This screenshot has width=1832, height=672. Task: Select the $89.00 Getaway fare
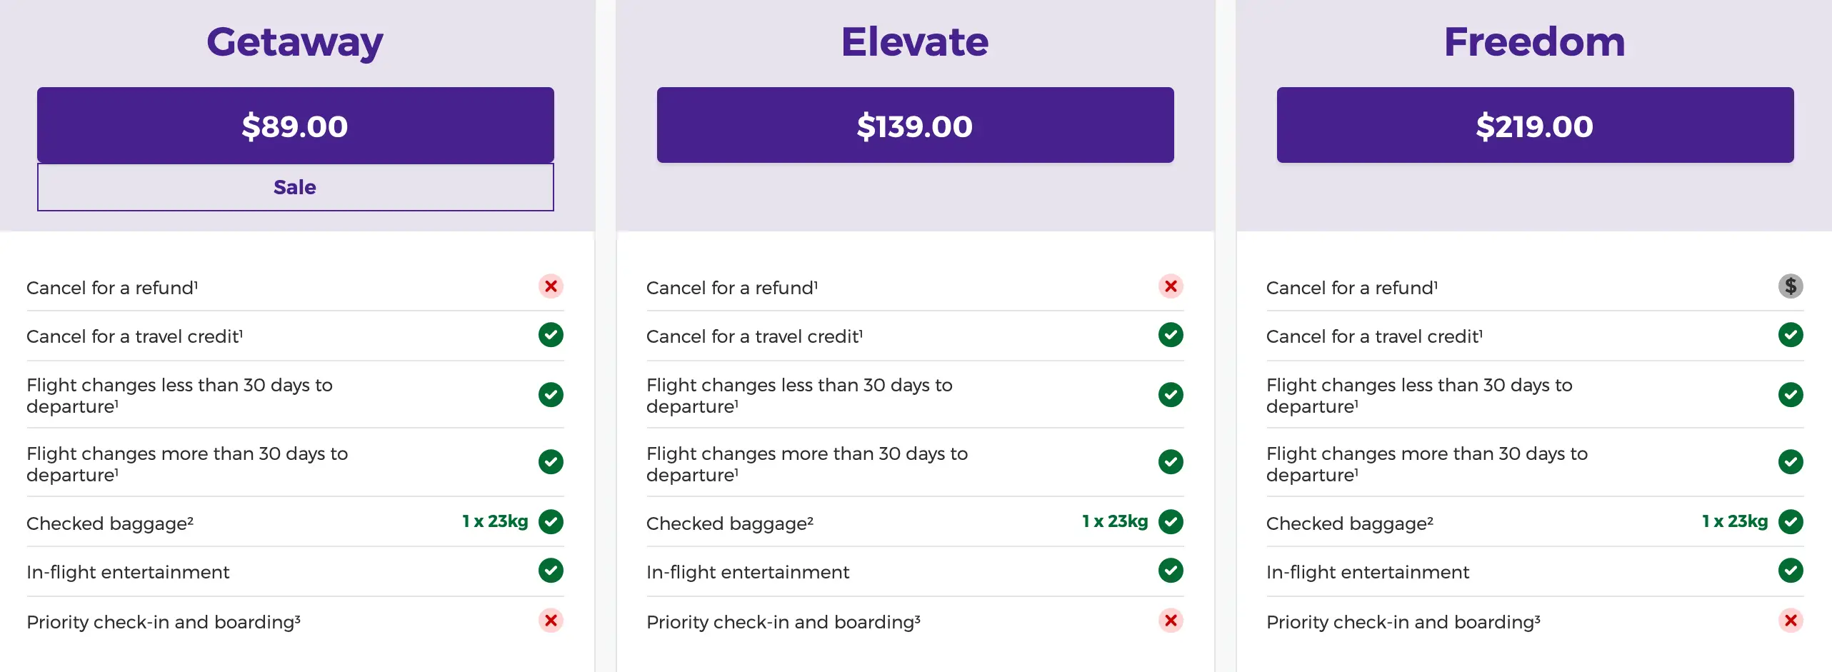click(295, 126)
